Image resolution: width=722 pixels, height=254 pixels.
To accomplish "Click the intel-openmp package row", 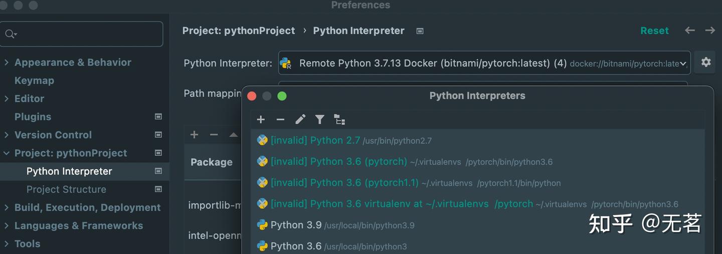I will coord(213,235).
